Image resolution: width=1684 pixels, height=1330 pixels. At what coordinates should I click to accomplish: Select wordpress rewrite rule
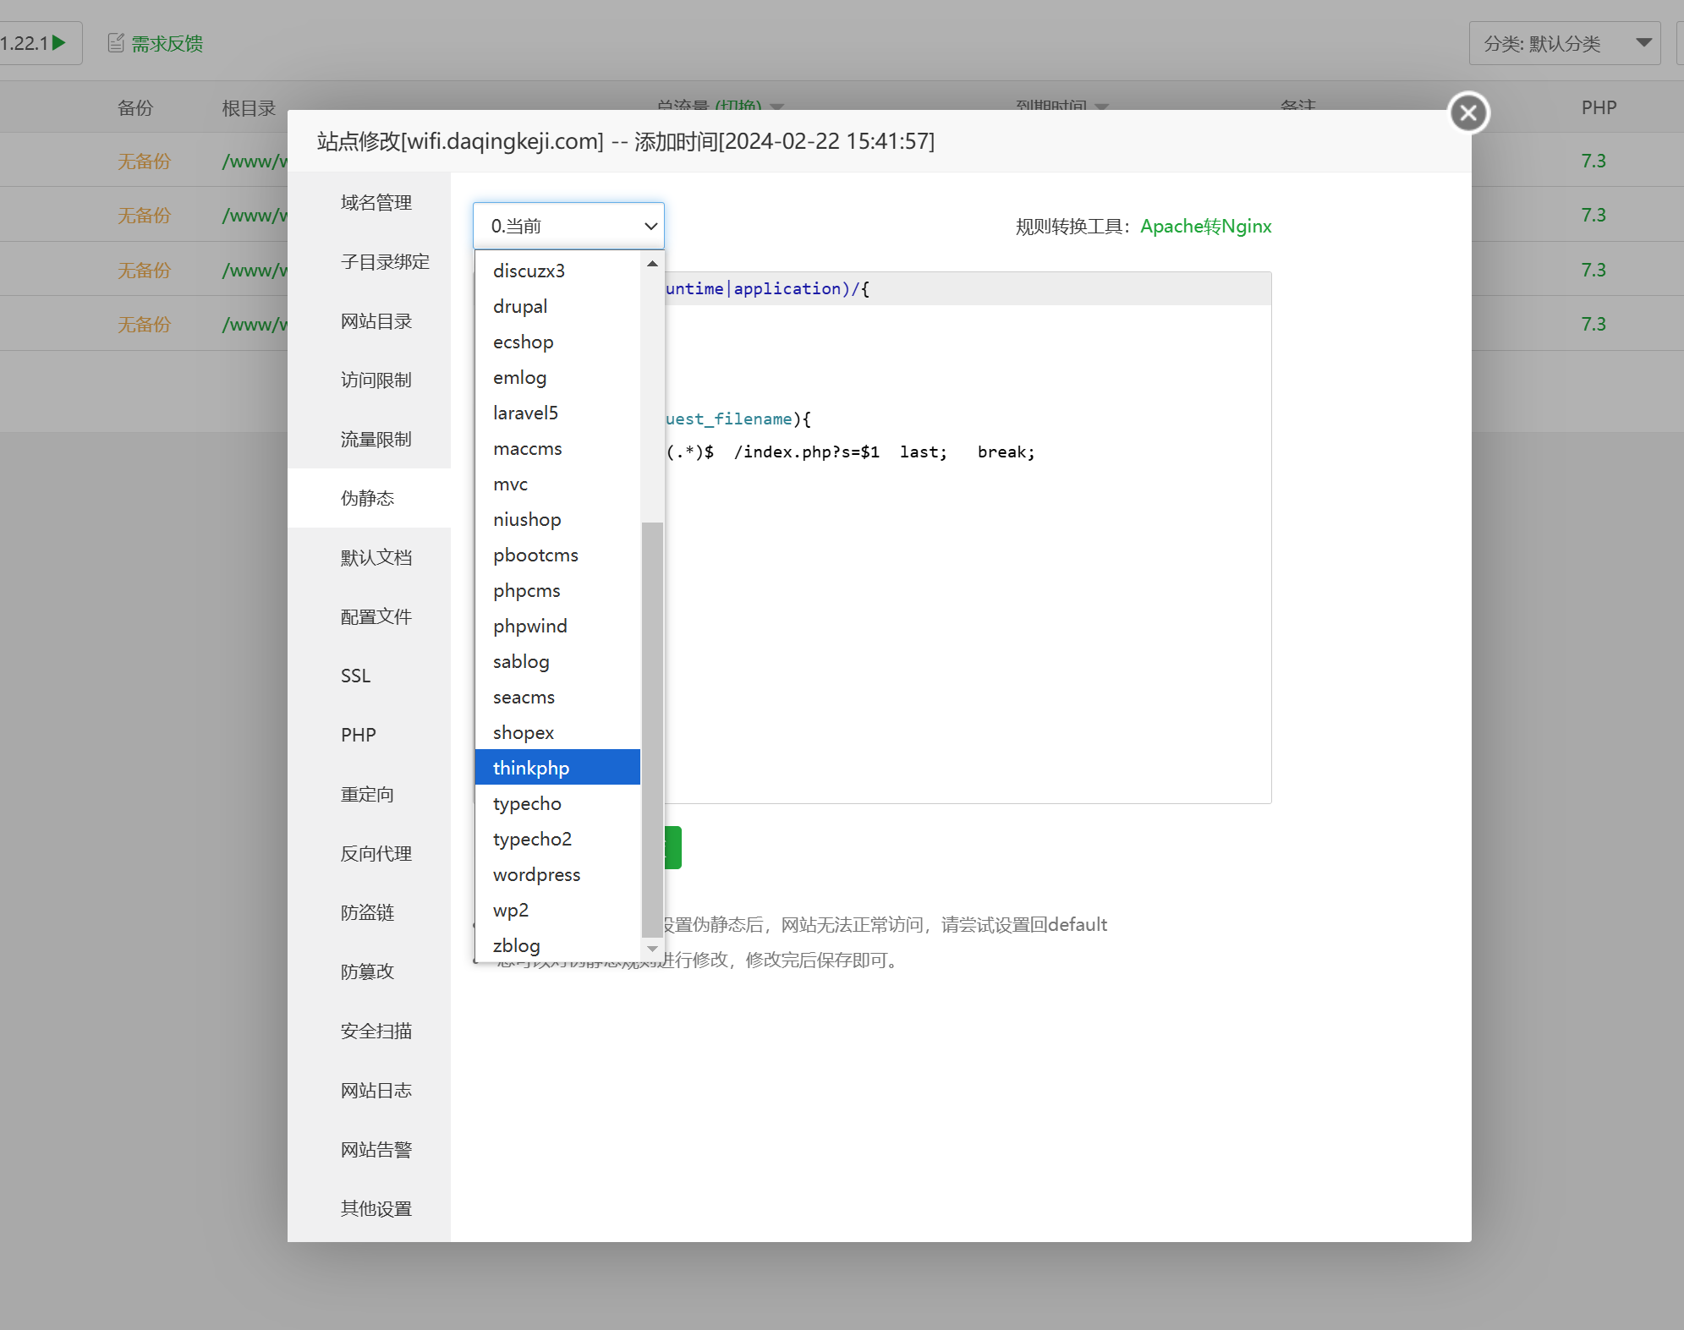click(x=557, y=874)
